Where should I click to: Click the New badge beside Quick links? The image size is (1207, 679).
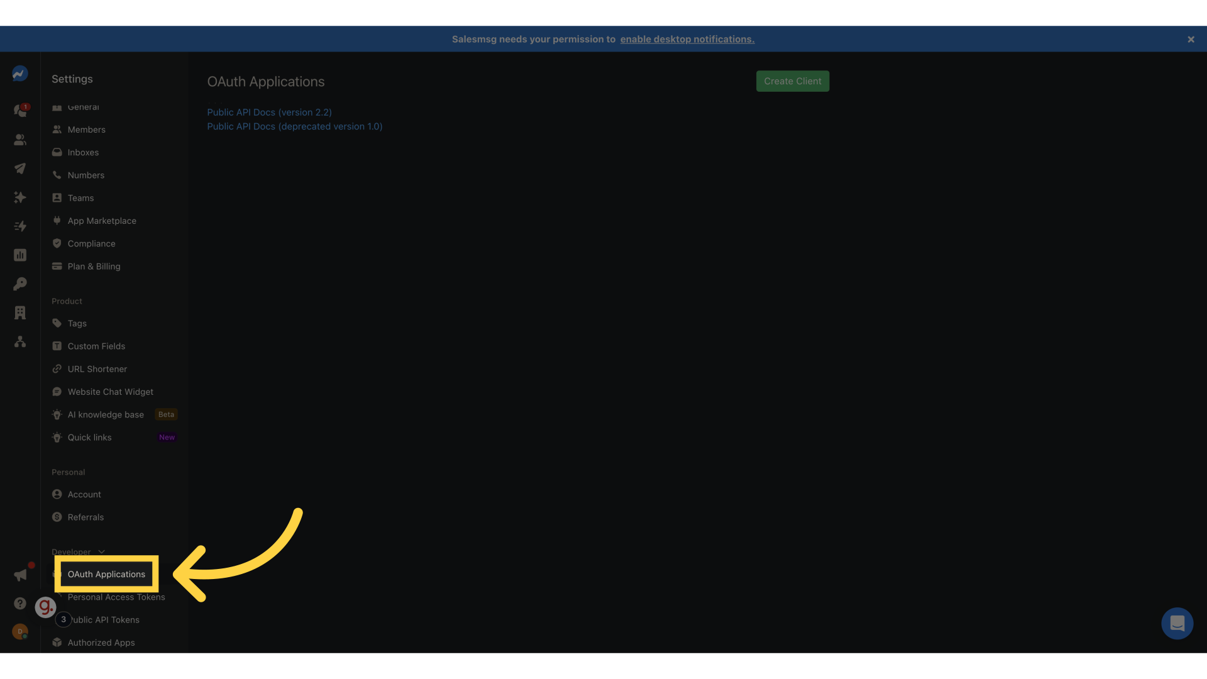(x=167, y=438)
